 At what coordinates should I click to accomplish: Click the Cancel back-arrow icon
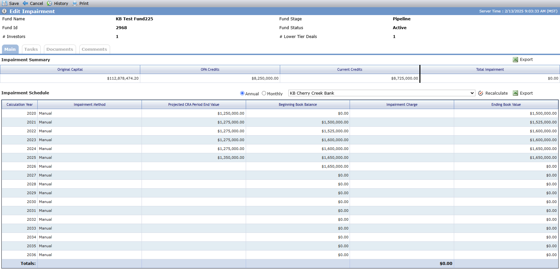click(x=25, y=3)
